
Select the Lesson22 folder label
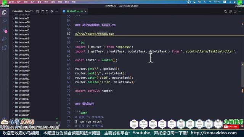(24, 79)
